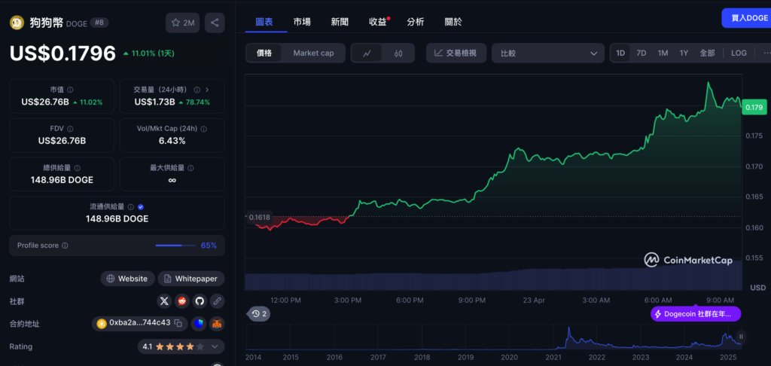Open the Reddit community icon

[181, 301]
